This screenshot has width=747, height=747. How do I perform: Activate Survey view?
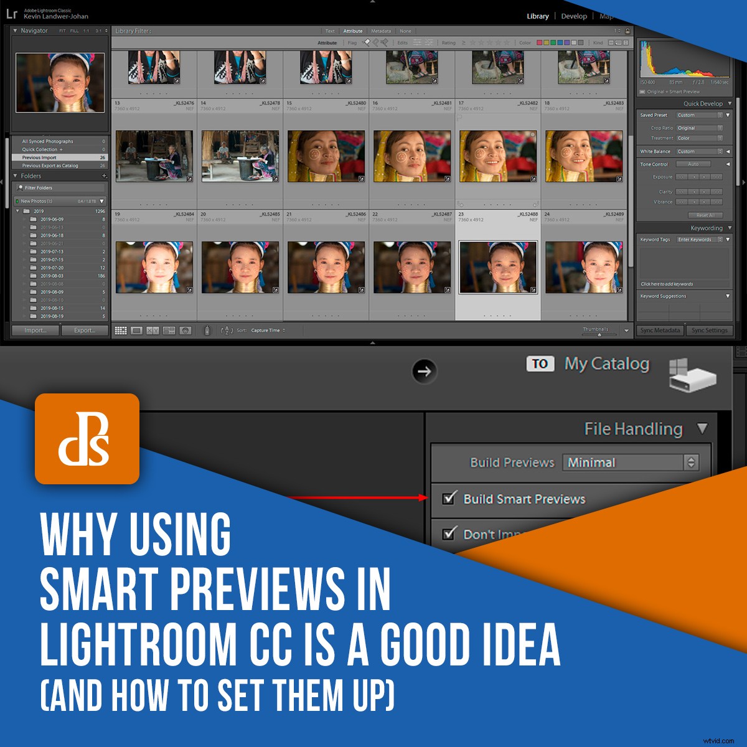(x=169, y=330)
